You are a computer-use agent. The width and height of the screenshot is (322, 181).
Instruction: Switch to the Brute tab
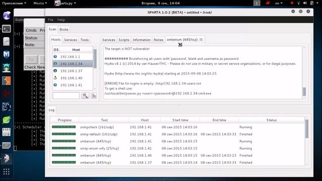[x=64, y=29]
